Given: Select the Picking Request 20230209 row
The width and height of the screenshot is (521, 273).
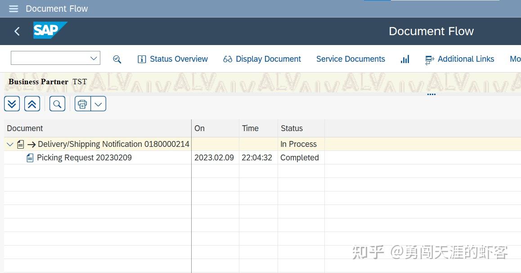Looking at the screenshot, I should 84,157.
